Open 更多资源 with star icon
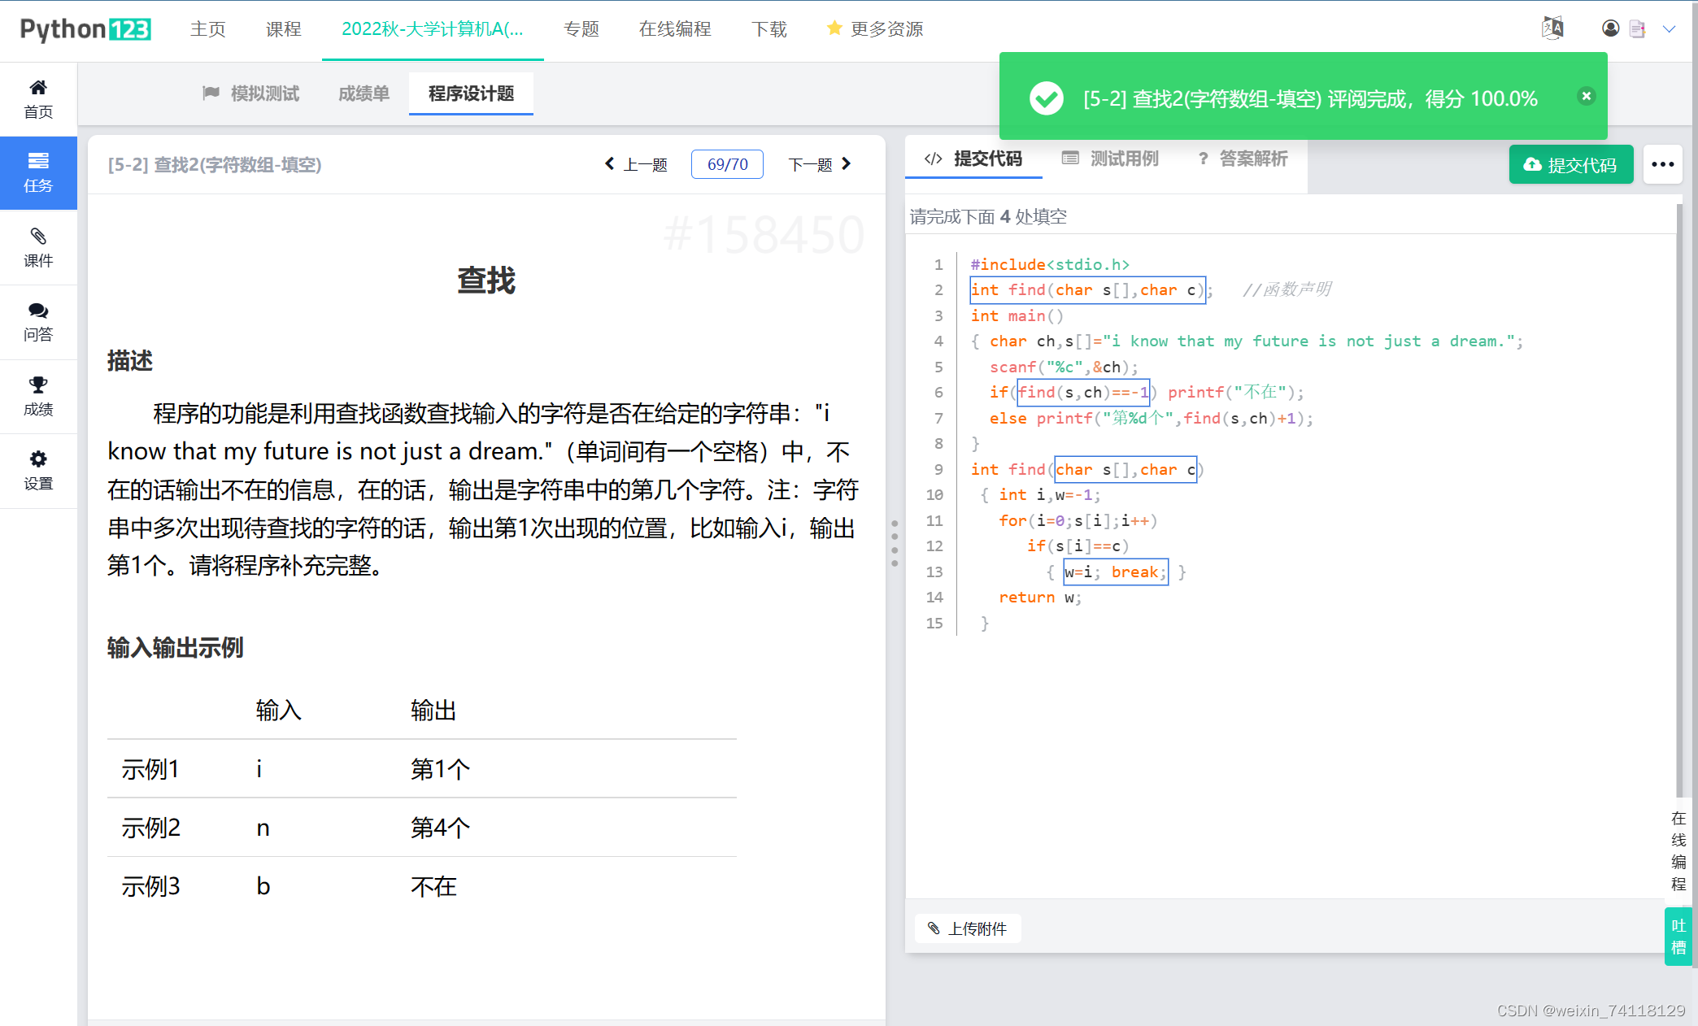The image size is (1698, 1026). [x=875, y=29]
